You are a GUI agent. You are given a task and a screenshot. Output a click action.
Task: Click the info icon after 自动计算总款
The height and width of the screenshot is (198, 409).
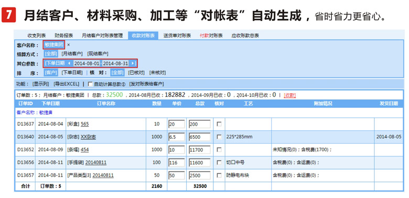(123, 84)
